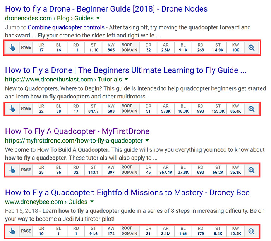Click the hand pointer icon in droneybee toolbar
Screen dimensions: 271x241
tap(12, 231)
